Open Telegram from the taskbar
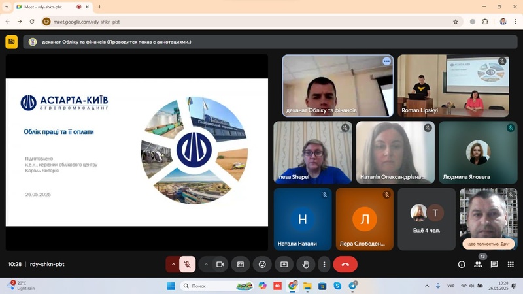Image resolution: width=523 pixels, height=294 pixels. pyautogui.click(x=352, y=286)
